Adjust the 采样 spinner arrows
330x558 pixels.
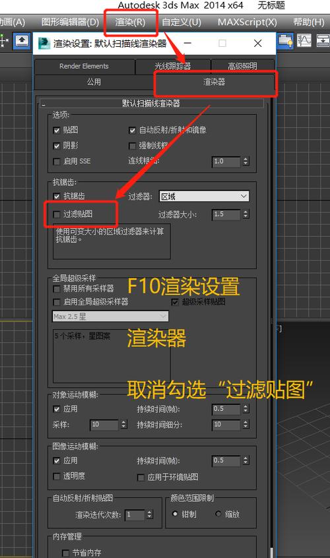123,425
